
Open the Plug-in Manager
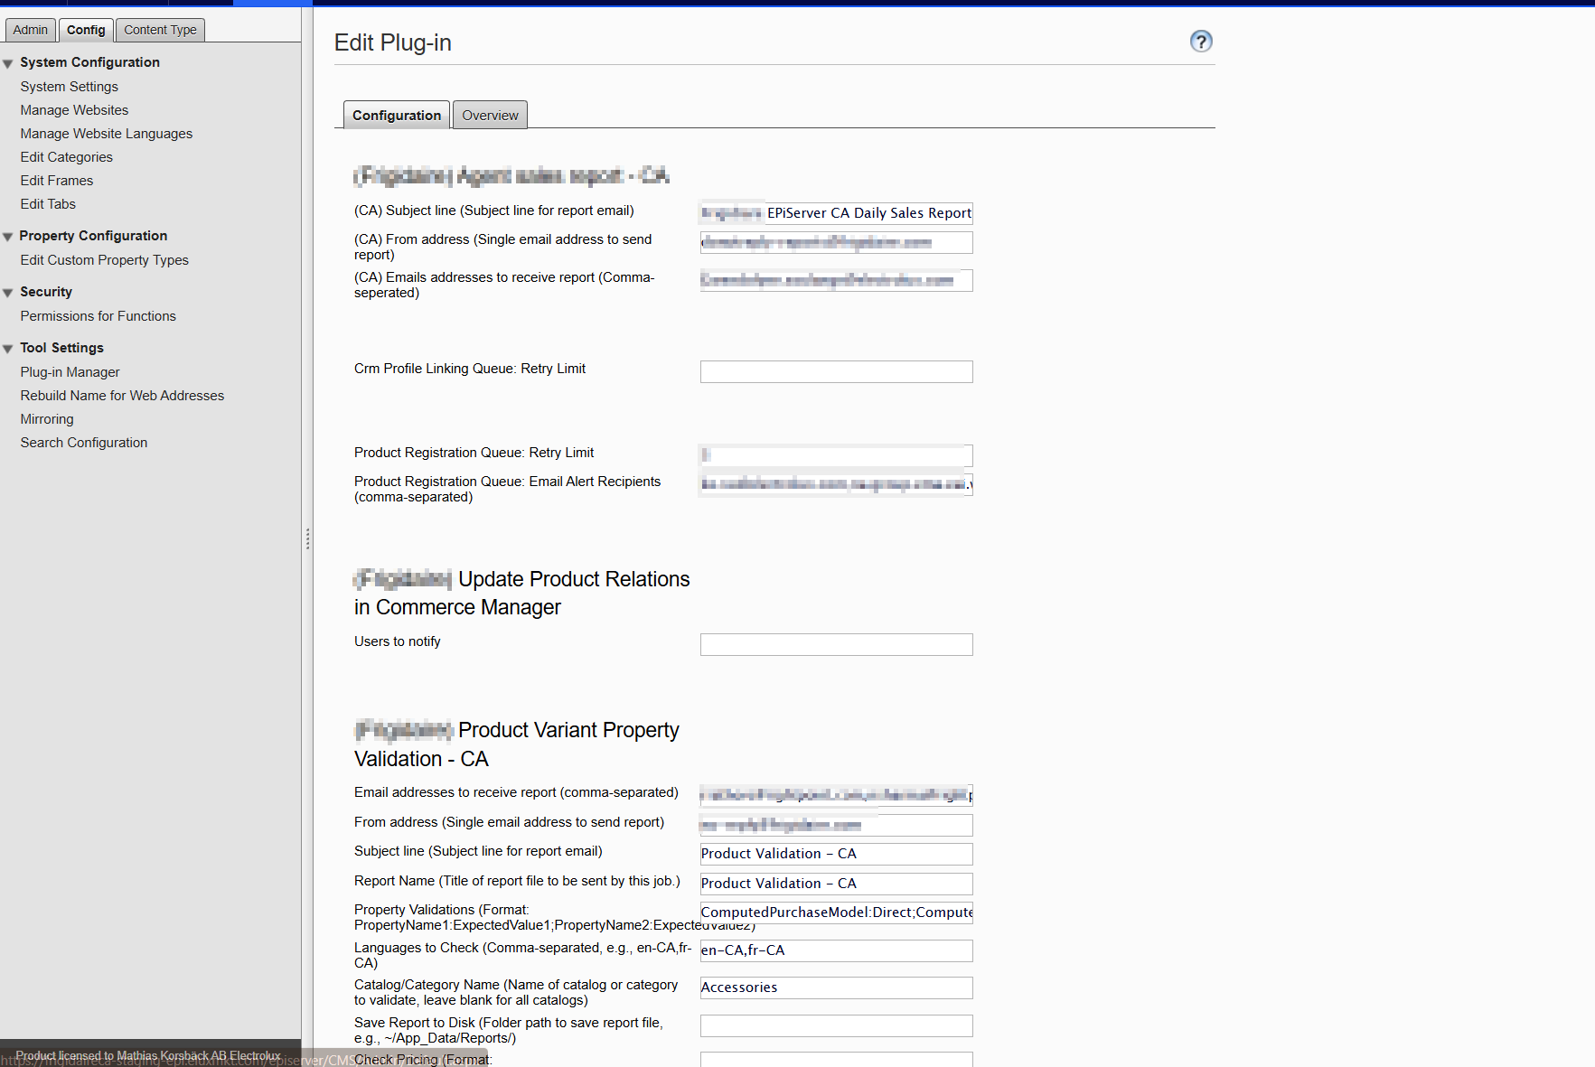(x=70, y=371)
